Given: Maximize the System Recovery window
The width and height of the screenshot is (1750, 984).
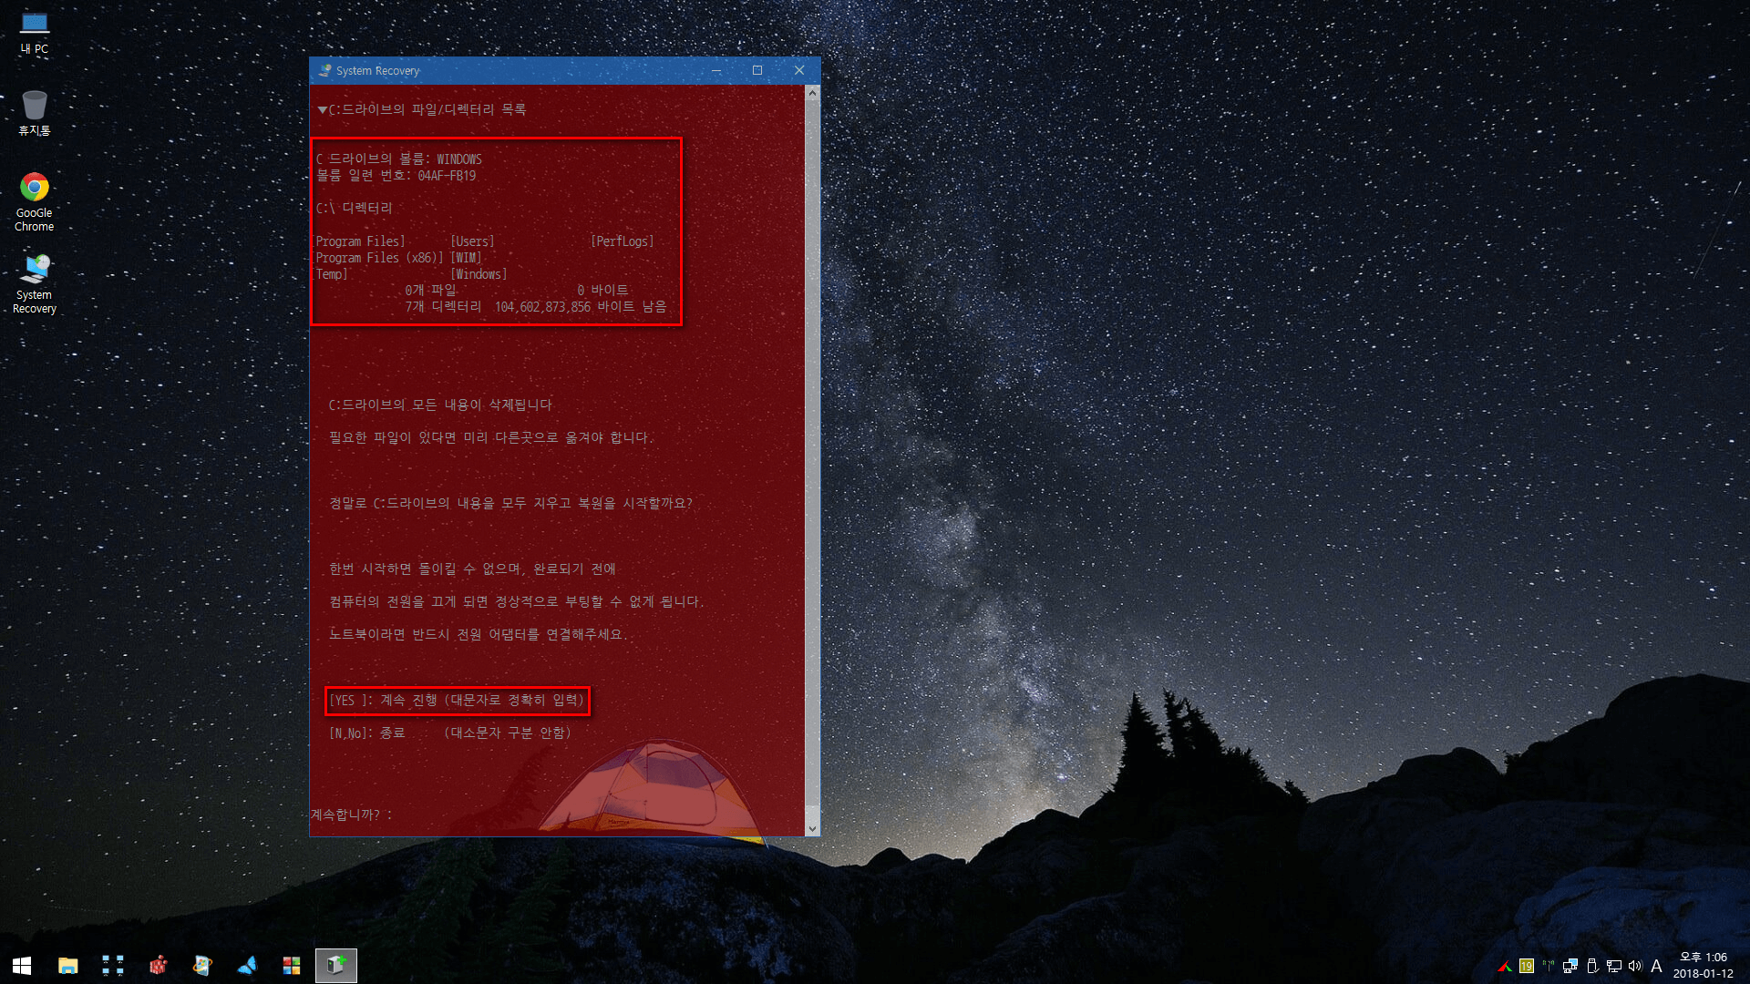Looking at the screenshot, I should 757,70.
